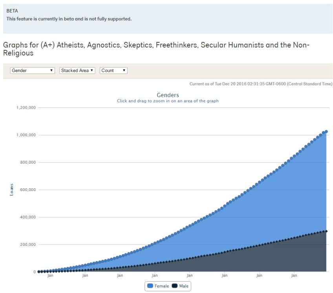333x293 pixels.
Task: Select the last Male diamond data marker
Action: coord(326,231)
